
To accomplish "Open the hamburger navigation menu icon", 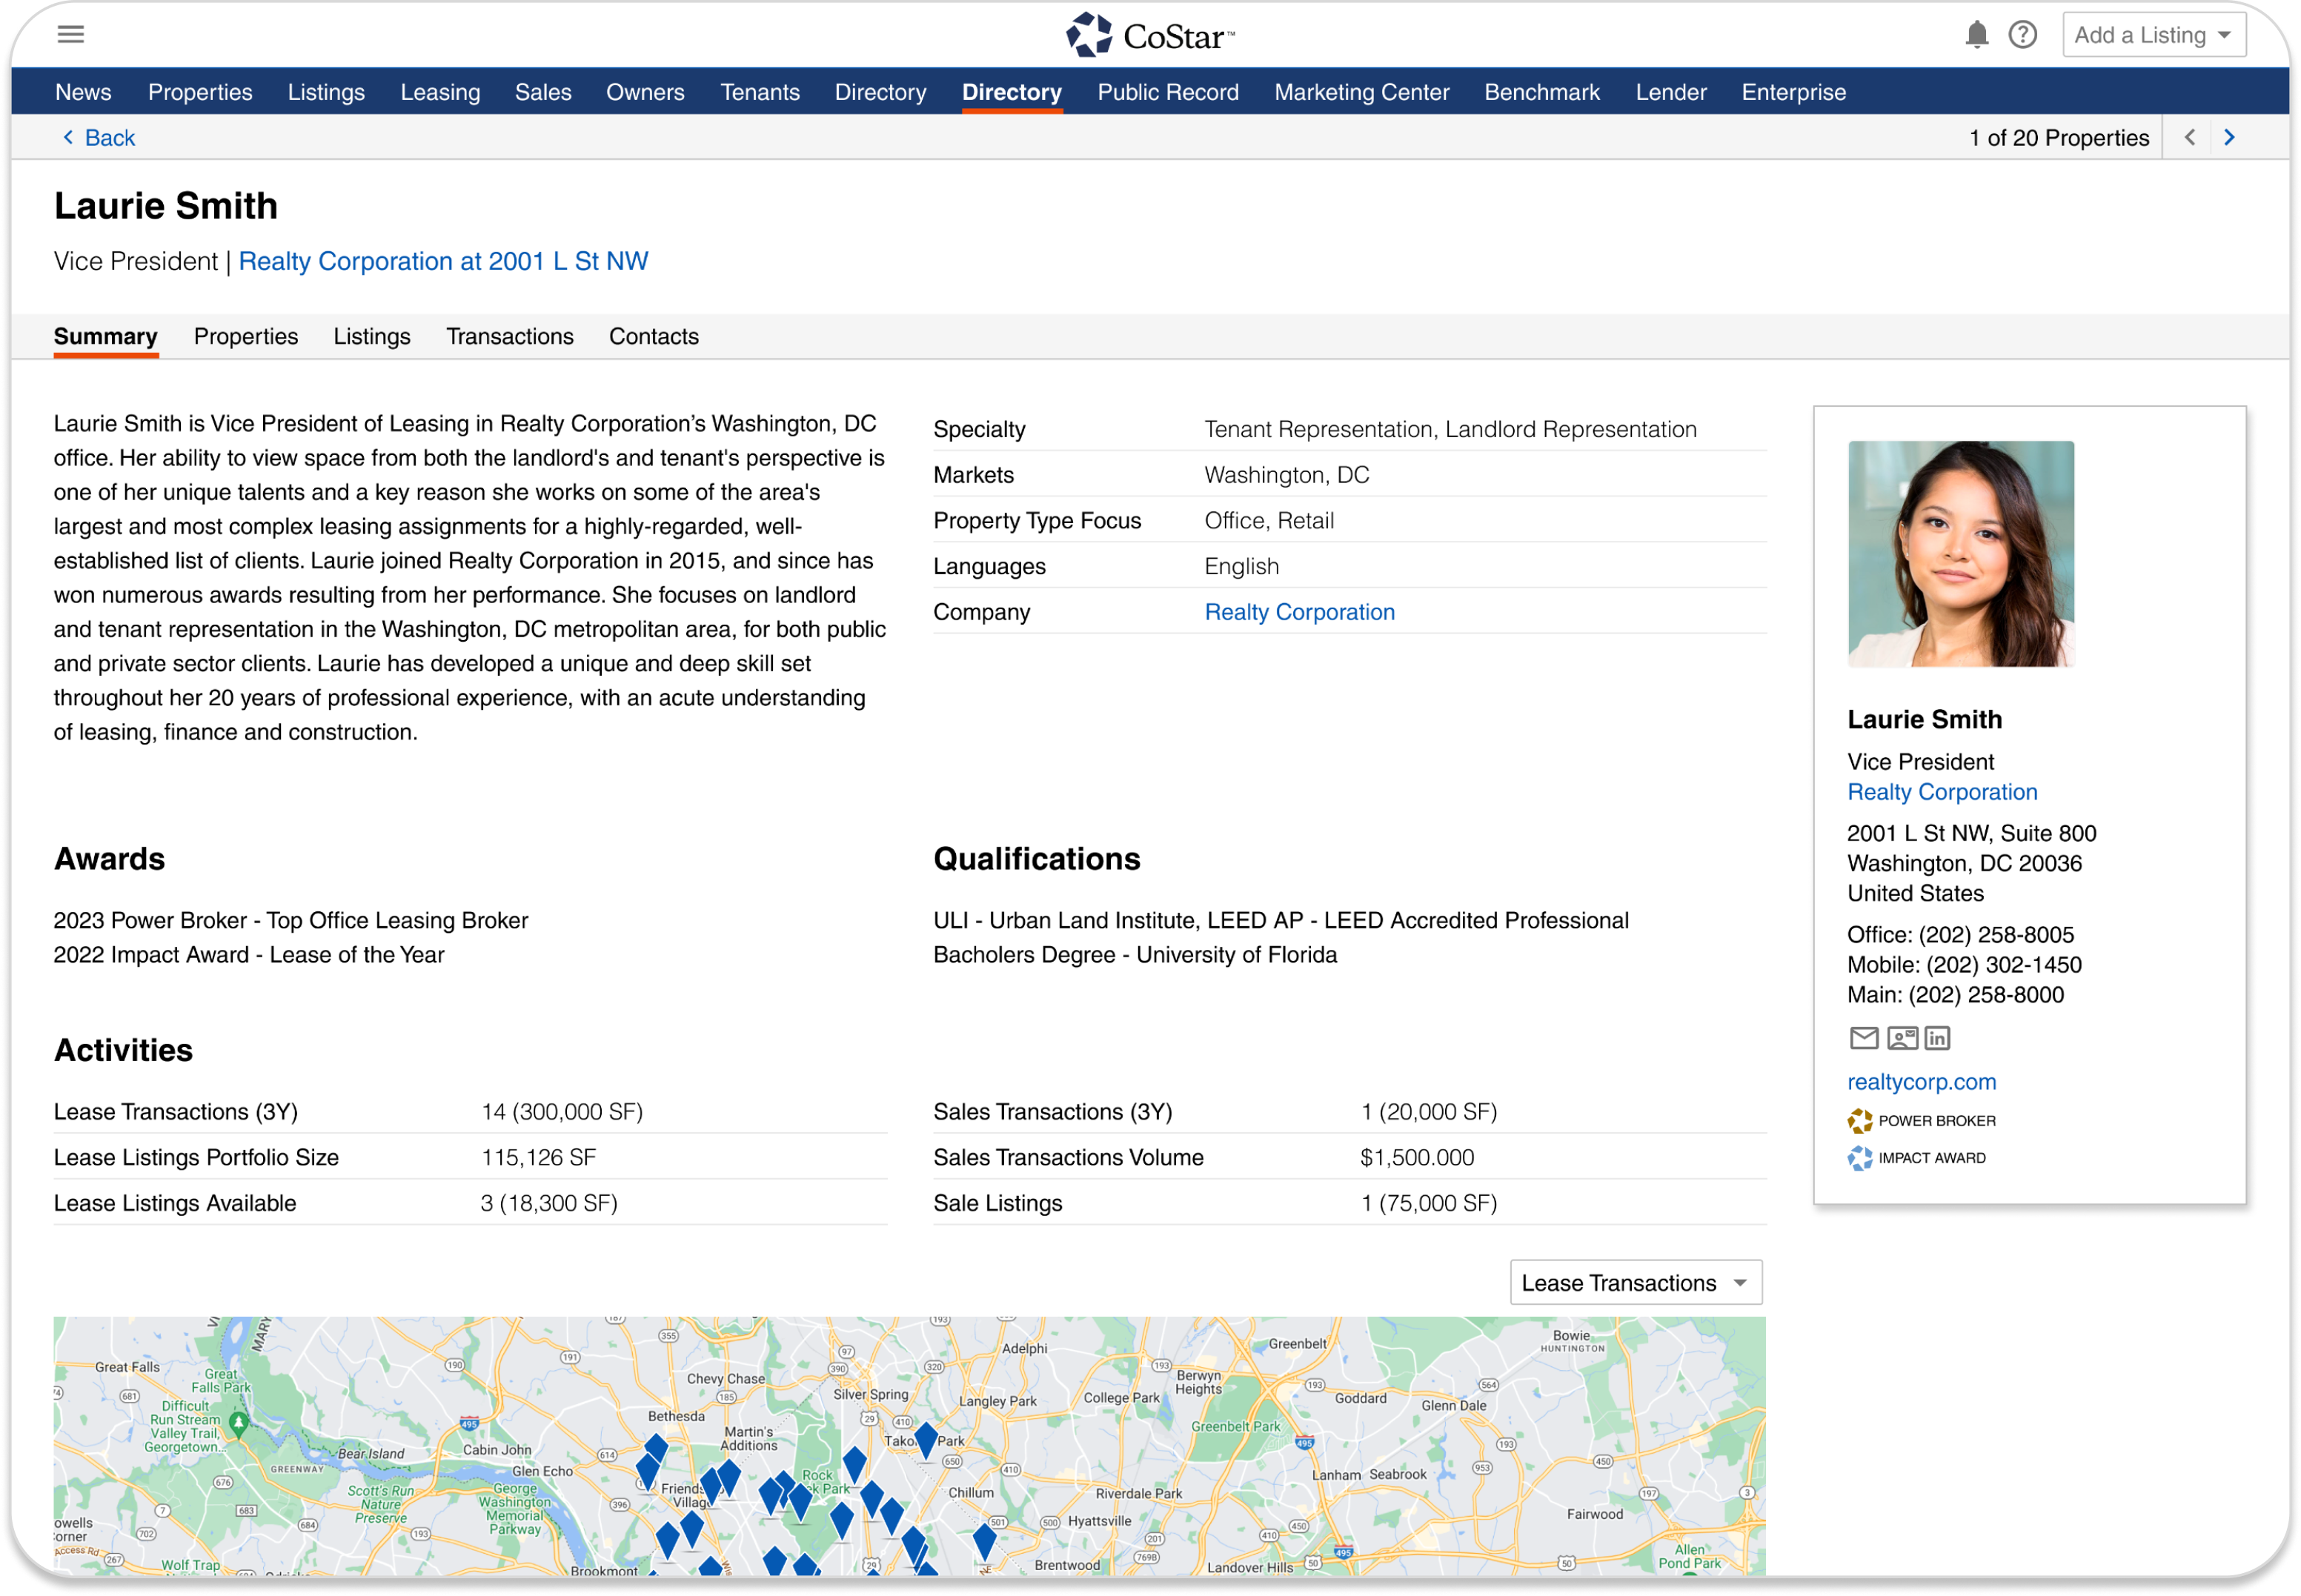I will click(70, 33).
